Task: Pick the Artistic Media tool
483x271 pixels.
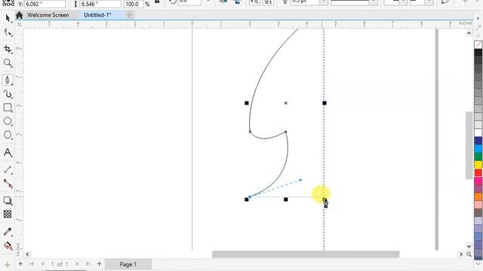Action: click(8, 94)
